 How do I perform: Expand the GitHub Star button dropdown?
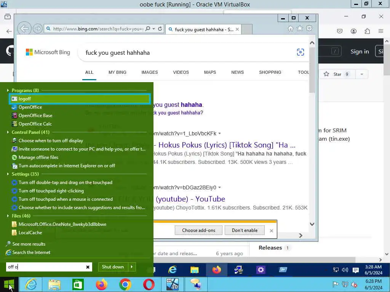coord(362,74)
